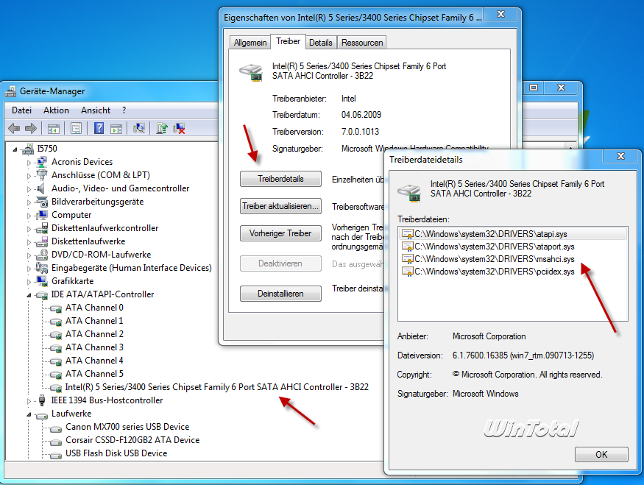The width and height of the screenshot is (644, 485).
Task: Click the blue Help question mark toolbar icon
Action: tap(99, 128)
